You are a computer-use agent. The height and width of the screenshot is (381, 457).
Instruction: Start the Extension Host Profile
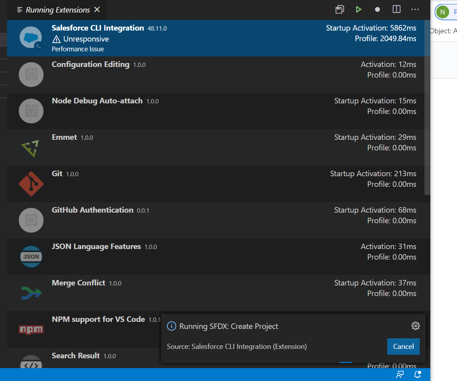[x=359, y=10]
